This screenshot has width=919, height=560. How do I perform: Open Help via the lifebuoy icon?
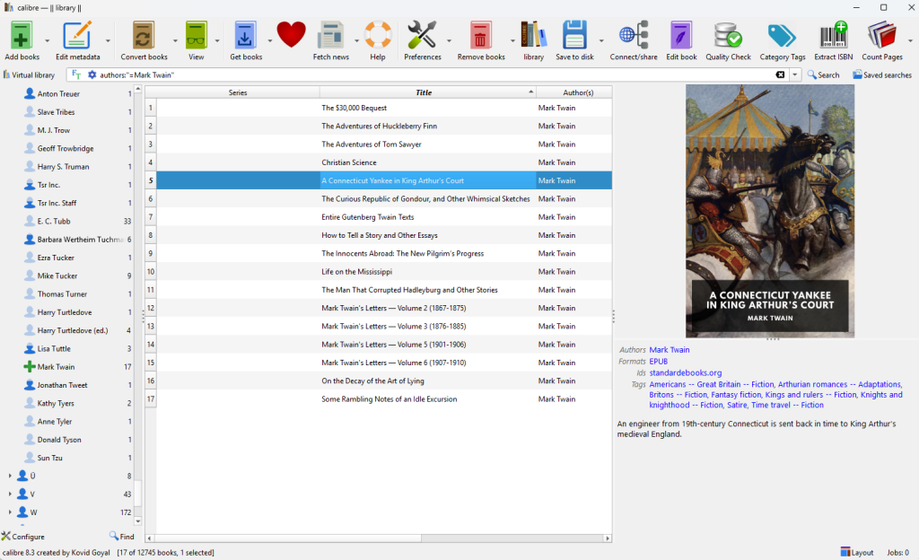point(378,36)
